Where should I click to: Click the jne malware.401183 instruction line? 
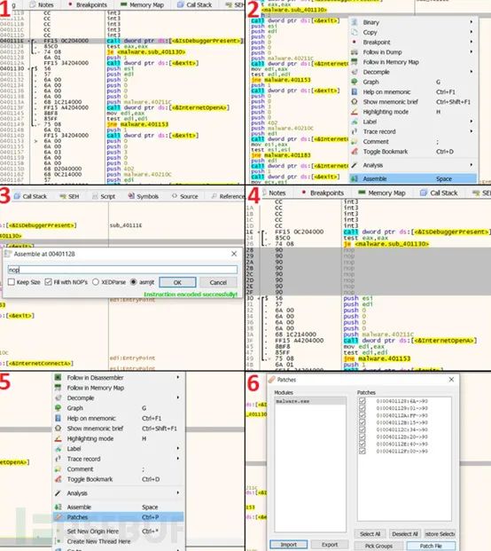[x=281, y=155]
